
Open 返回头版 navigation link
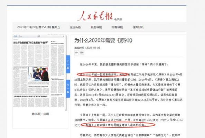coord(75,27)
